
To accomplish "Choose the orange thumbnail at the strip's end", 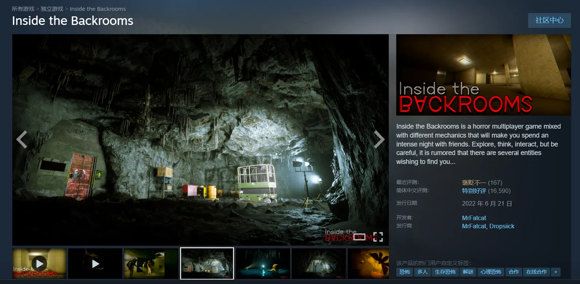I will point(368,264).
